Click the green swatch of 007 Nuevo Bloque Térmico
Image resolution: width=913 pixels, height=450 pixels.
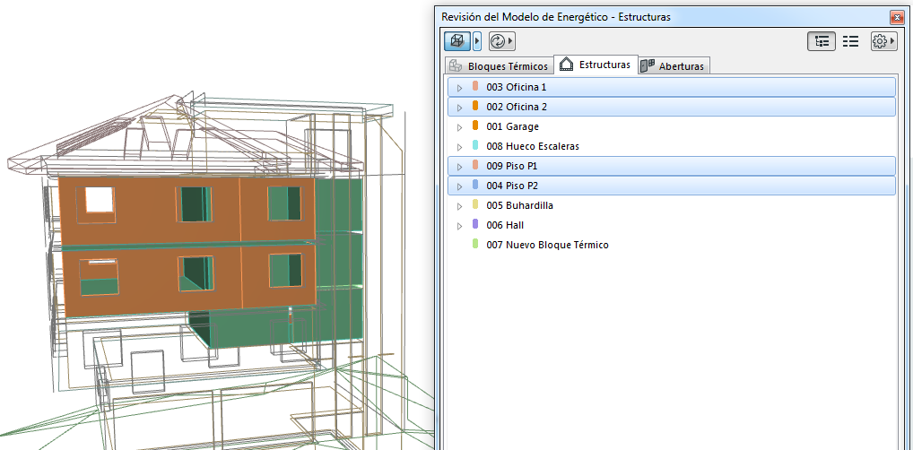pos(475,244)
